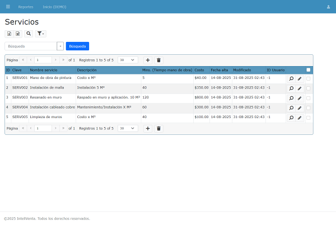Delete selected records with the bottom trash icon
Viewport: 336px width, 225px height.
(158, 128)
